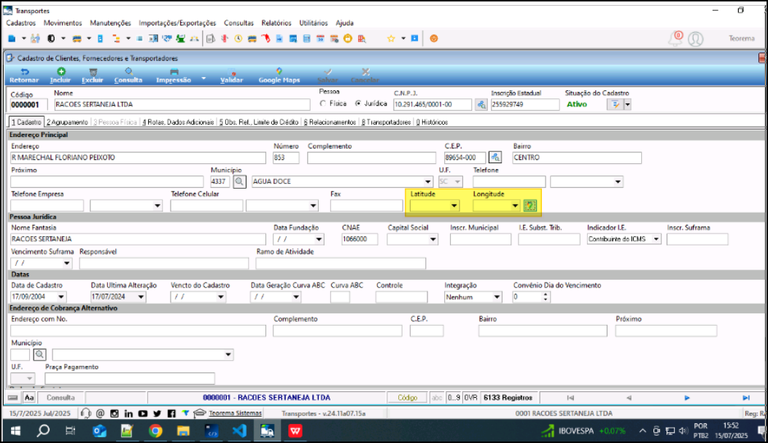768x443 pixels.
Task: Go to the previous record
Action: tap(629, 398)
